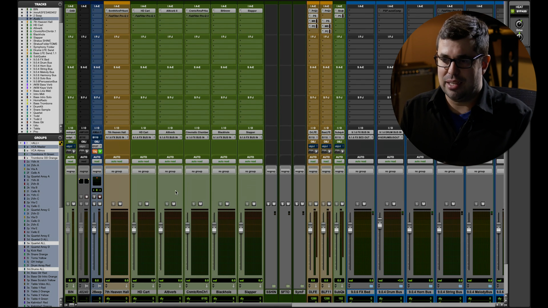Open the SSHIN folder track icon

[274, 286]
